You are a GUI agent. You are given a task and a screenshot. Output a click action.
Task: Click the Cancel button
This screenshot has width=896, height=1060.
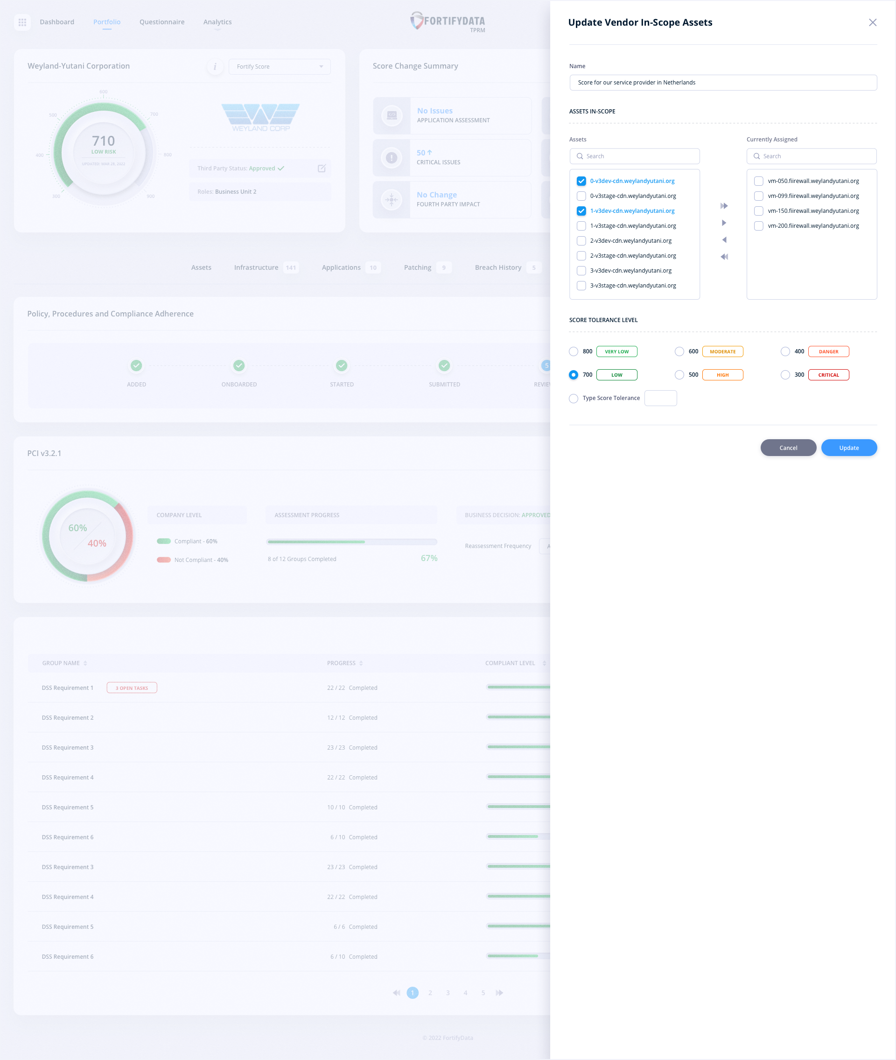click(x=788, y=448)
